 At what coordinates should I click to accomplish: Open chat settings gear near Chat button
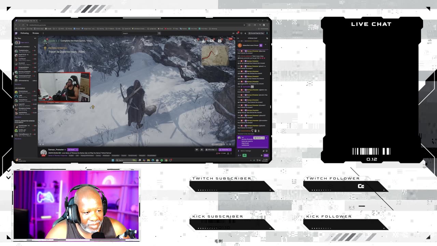[x=262, y=155]
